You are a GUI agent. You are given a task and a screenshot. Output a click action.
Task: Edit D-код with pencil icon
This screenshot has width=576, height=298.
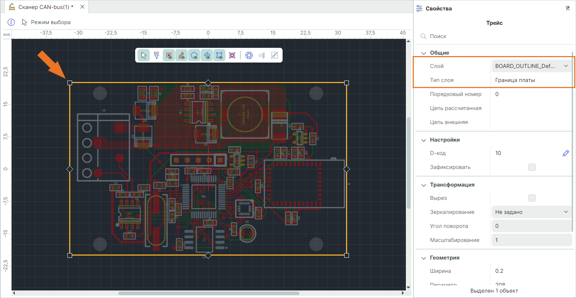[x=566, y=153]
